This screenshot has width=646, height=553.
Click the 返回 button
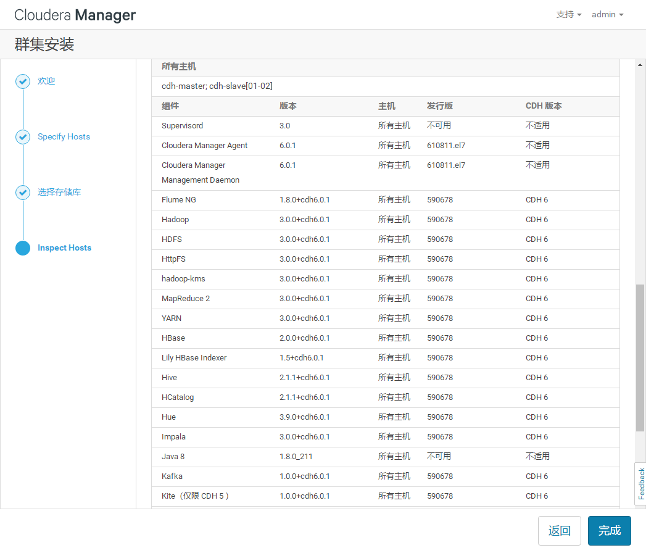pos(559,530)
